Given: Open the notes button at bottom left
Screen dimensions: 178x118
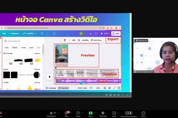Looking at the screenshot, I should click(x=51, y=88).
